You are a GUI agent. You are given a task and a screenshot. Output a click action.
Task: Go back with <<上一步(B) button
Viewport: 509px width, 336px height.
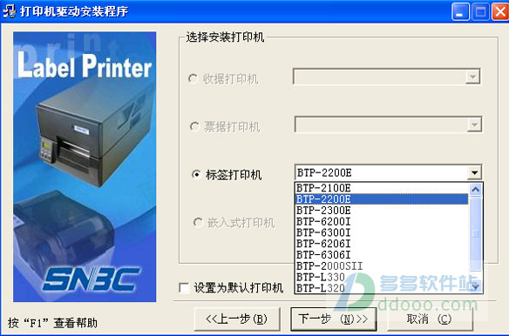(237, 319)
